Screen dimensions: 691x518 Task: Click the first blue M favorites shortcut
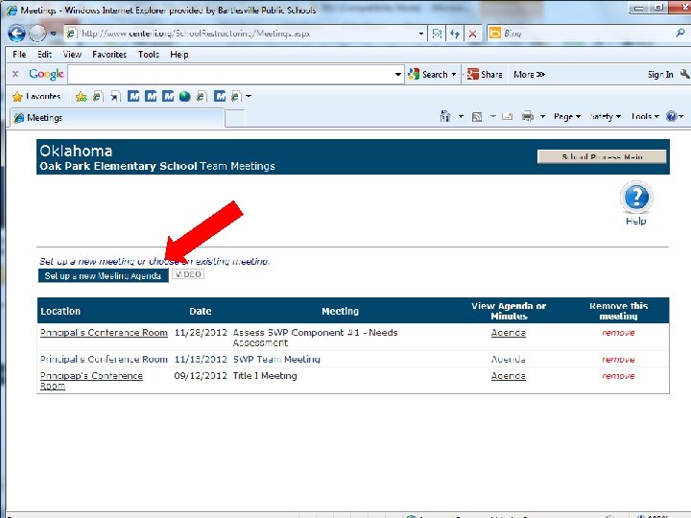133,96
